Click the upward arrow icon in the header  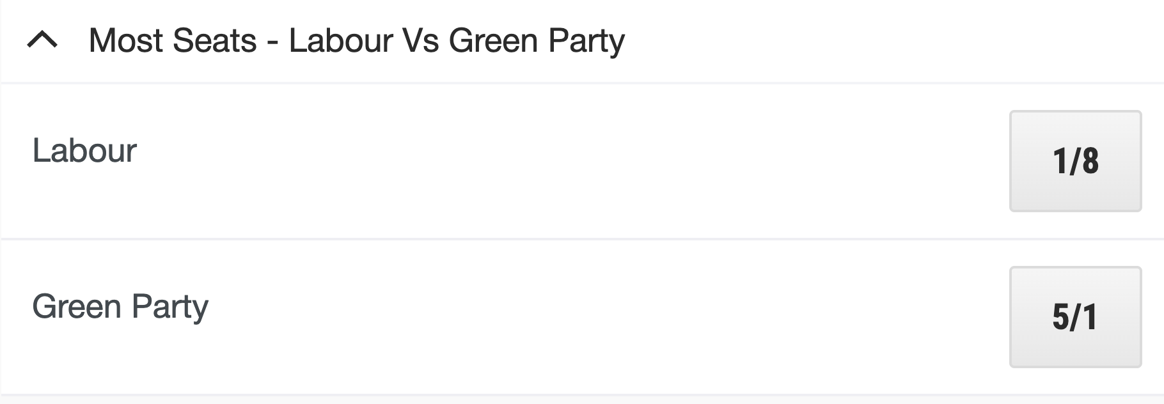pos(42,41)
